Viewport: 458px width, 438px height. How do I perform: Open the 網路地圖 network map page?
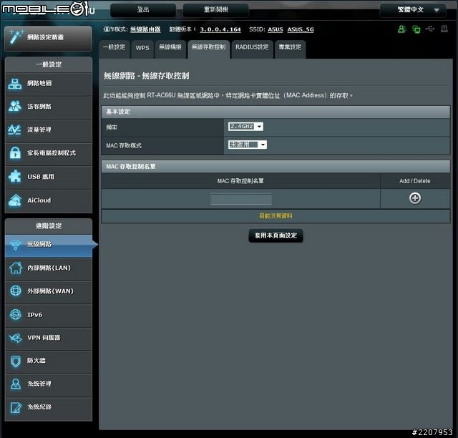coord(48,83)
